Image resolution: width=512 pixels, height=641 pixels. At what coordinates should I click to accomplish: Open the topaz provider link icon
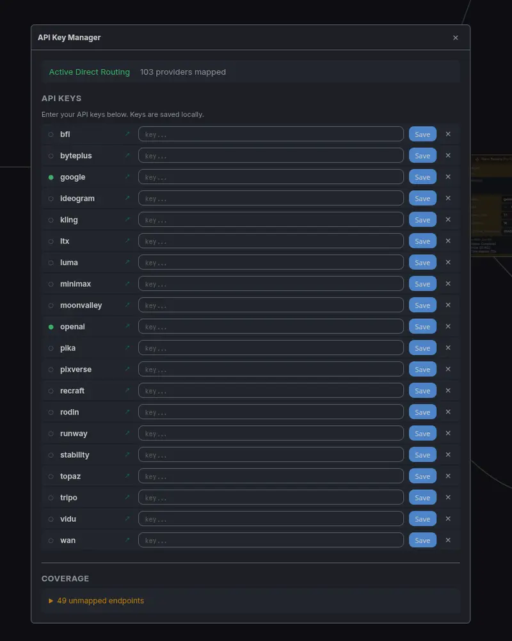coord(127,476)
